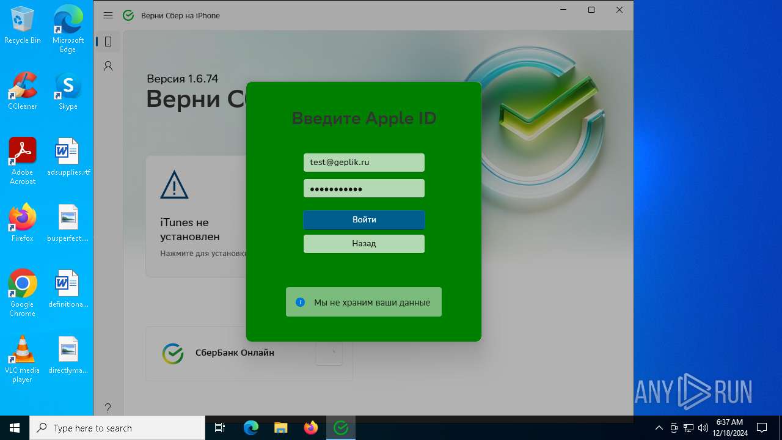782x440 pixels.
Task: Open Recycle Bin desktop icon
Action: pyautogui.click(x=23, y=25)
